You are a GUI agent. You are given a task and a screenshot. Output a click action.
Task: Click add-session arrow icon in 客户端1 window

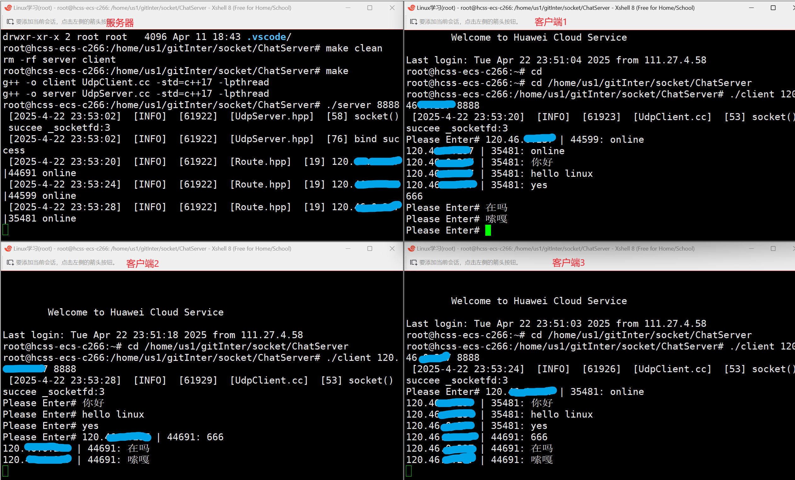pyautogui.click(x=413, y=22)
